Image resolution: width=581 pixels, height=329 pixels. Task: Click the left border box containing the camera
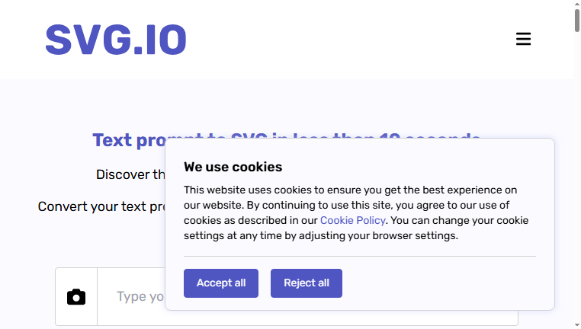click(x=76, y=297)
